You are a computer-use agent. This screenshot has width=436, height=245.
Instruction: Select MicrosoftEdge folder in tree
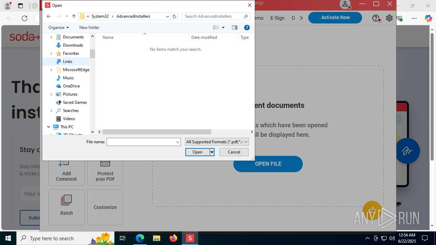coord(76,70)
